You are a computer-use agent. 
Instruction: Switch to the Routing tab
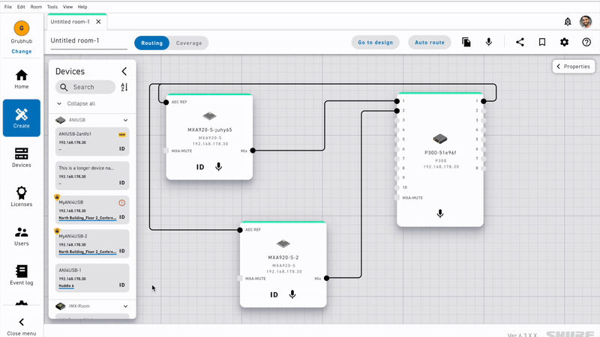click(x=152, y=43)
